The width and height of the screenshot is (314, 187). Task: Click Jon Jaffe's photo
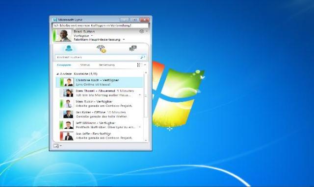[x=69, y=136]
